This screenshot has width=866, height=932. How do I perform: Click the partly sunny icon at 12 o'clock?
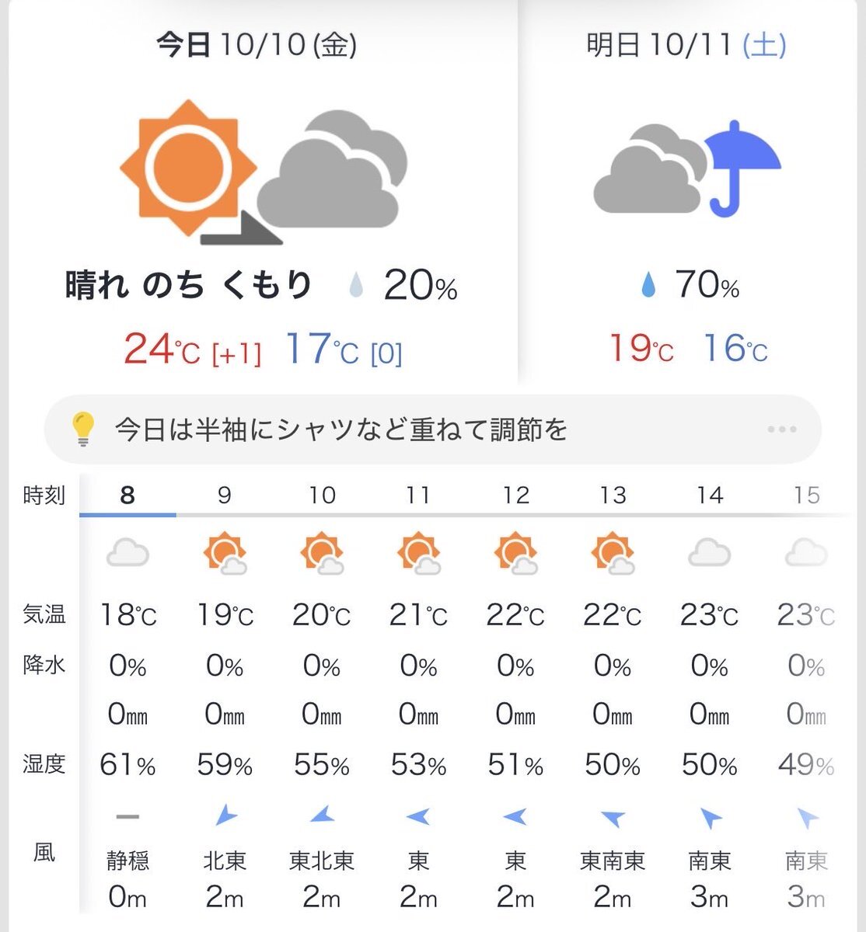[515, 554]
